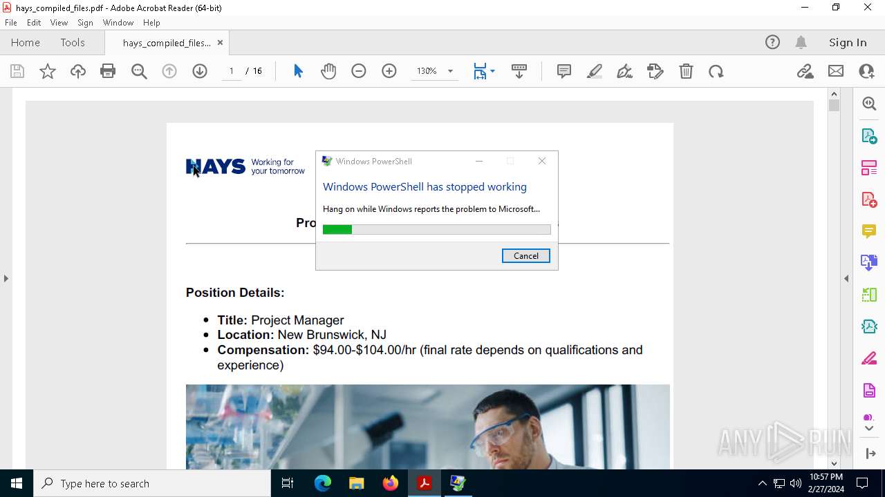Collapse the right tools pane
The image size is (885, 497).
click(x=846, y=278)
